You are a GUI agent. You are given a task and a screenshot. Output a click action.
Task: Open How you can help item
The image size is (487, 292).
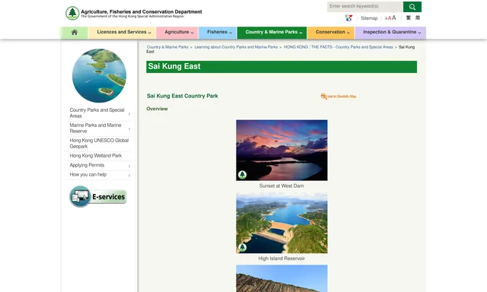[88, 175]
